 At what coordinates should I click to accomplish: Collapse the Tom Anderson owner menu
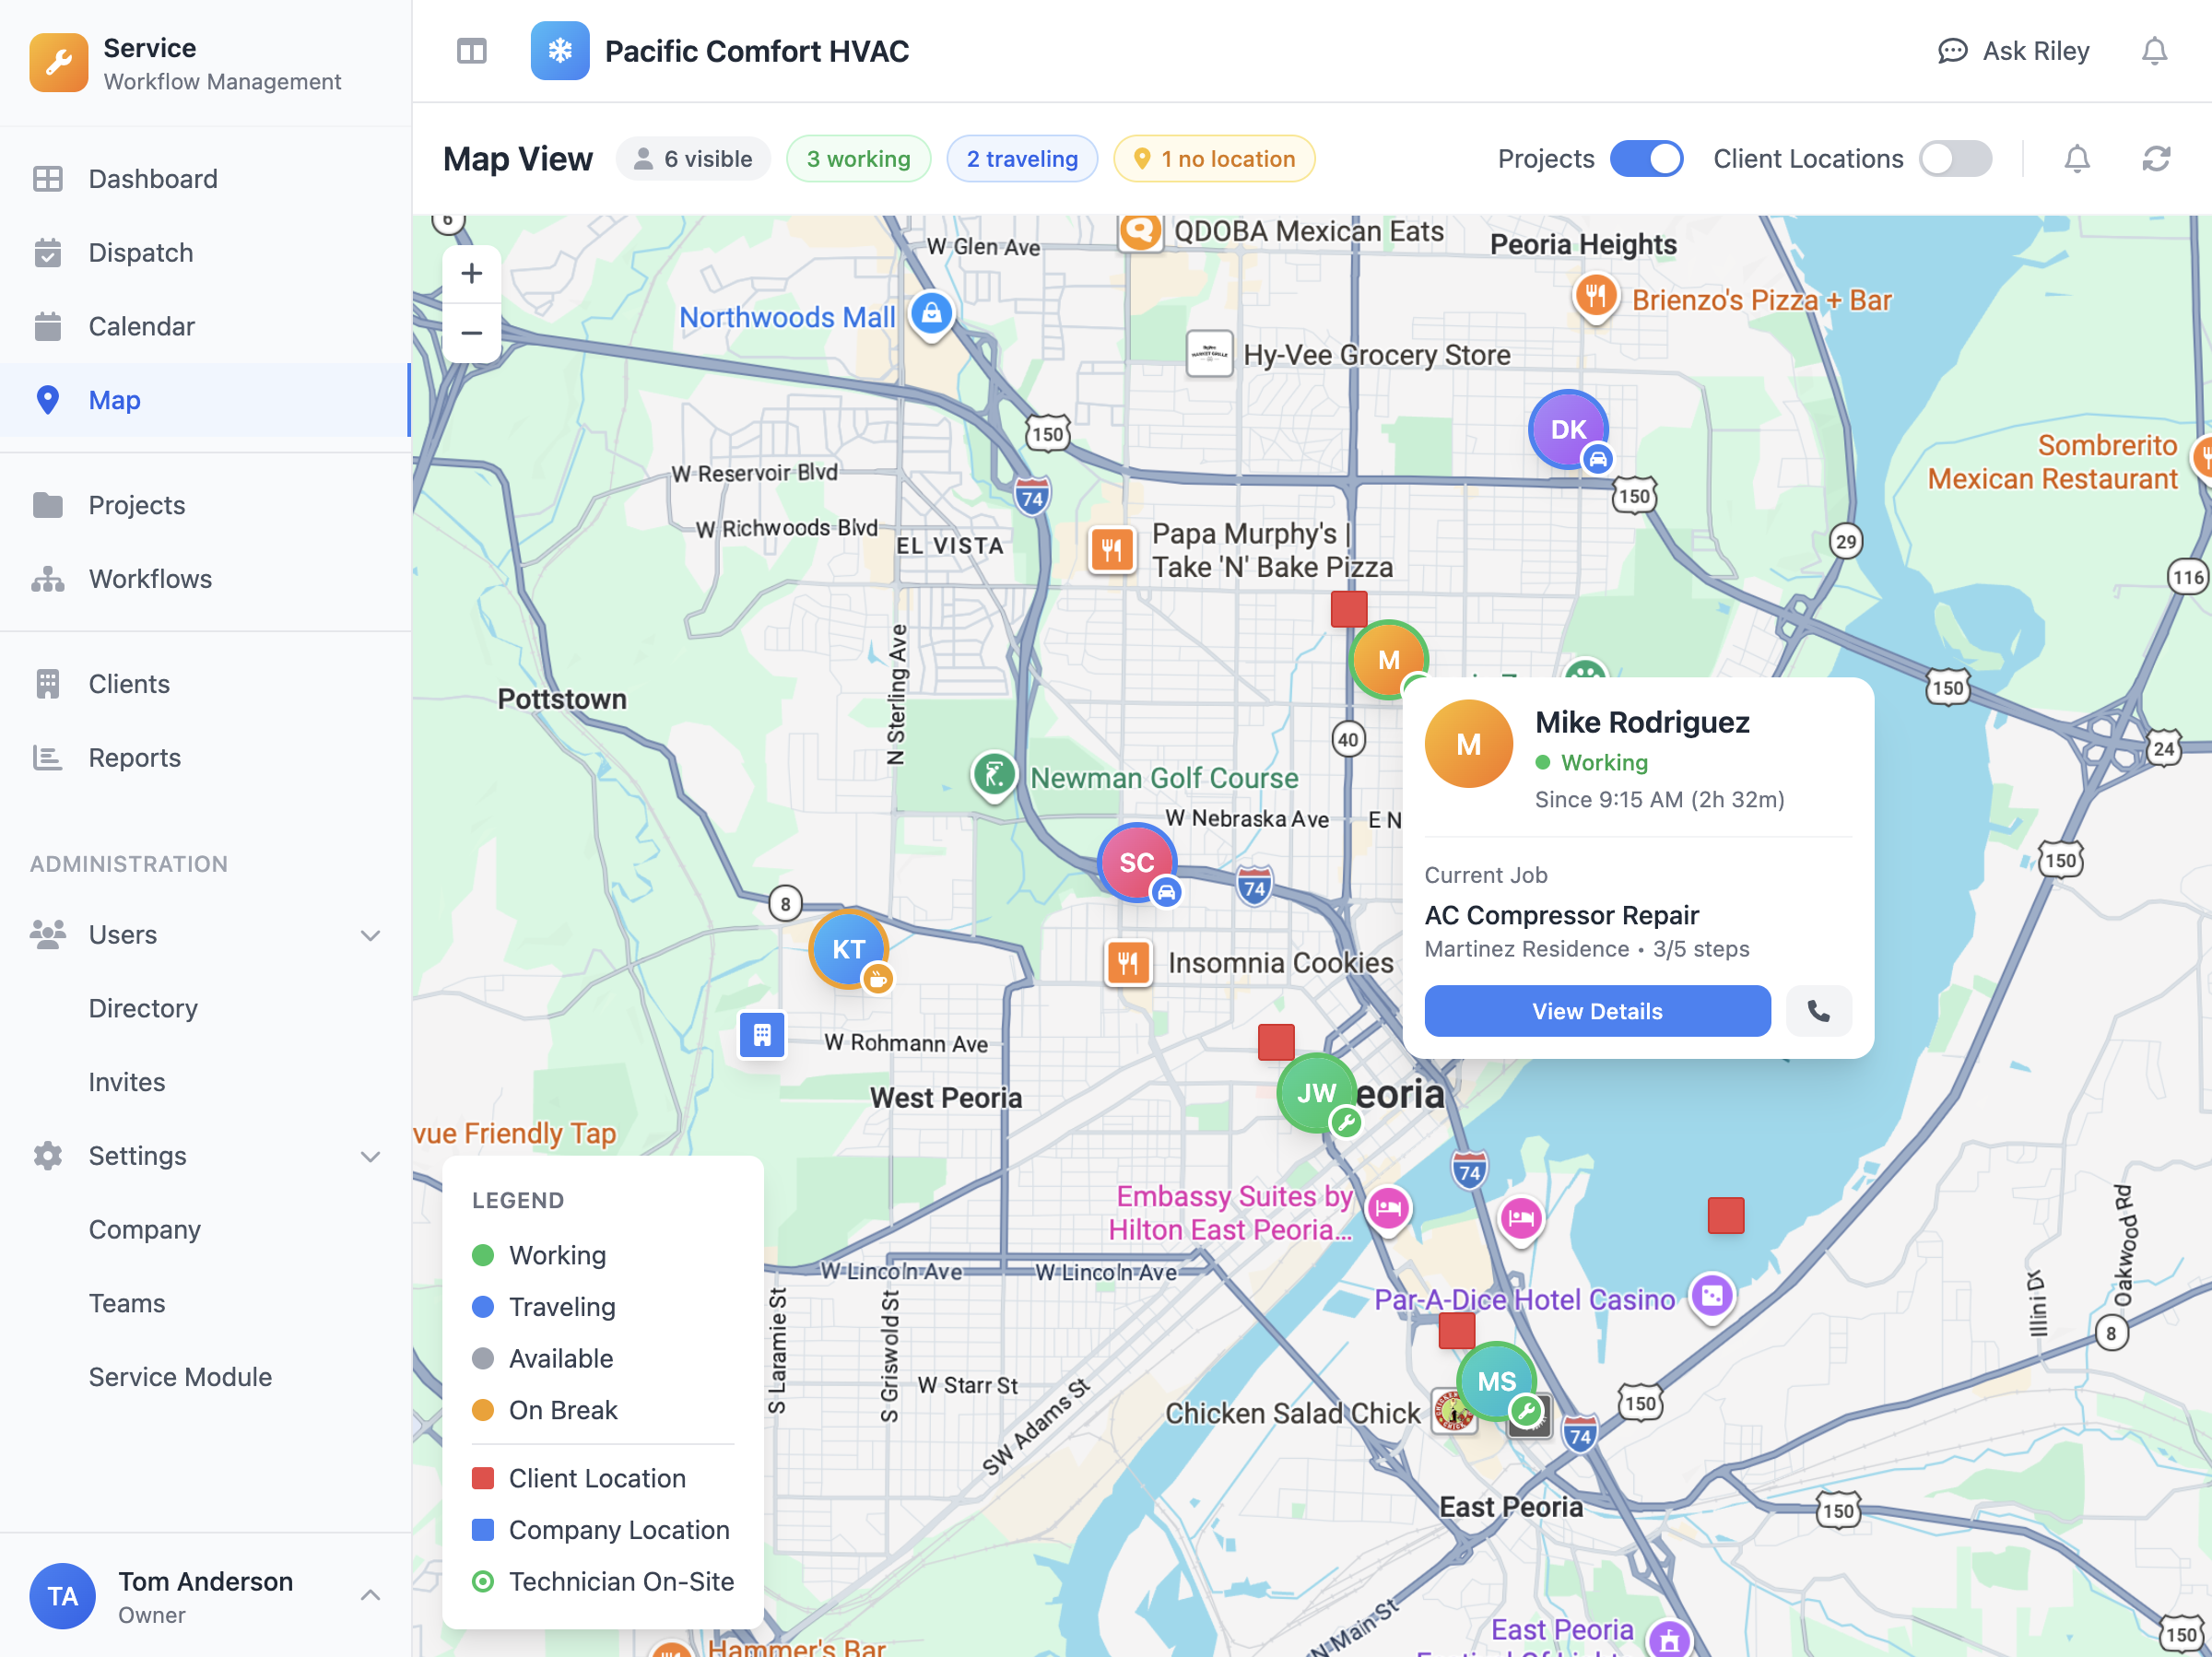click(x=371, y=1595)
